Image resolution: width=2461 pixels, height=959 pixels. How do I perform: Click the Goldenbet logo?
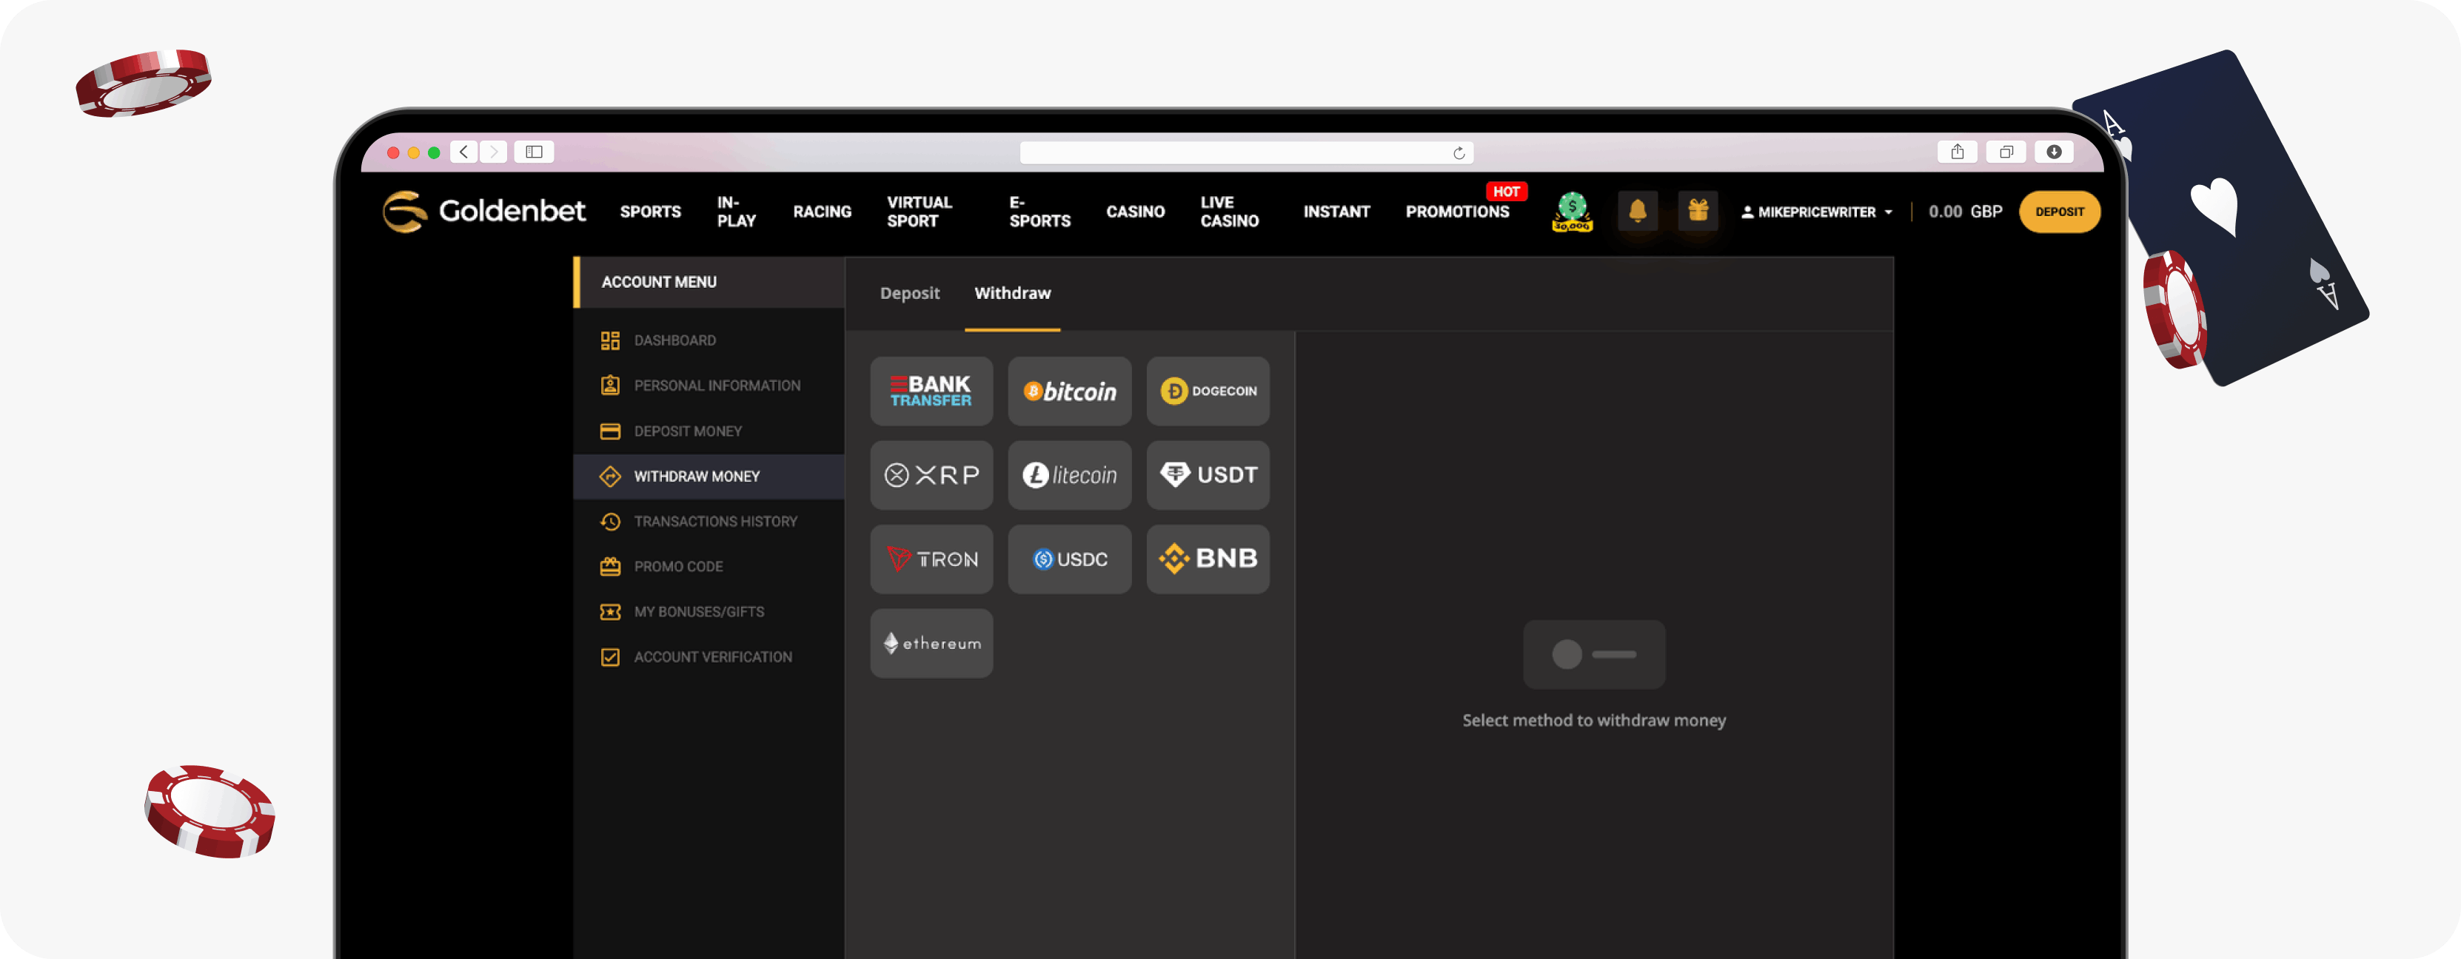(483, 211)
